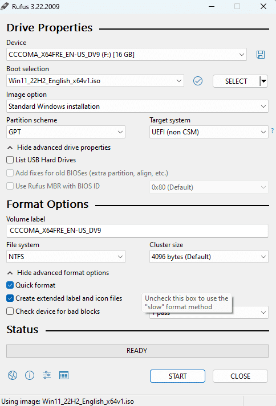
Task: Uncheck the Quick format checkbox
Action: point(10,285)
